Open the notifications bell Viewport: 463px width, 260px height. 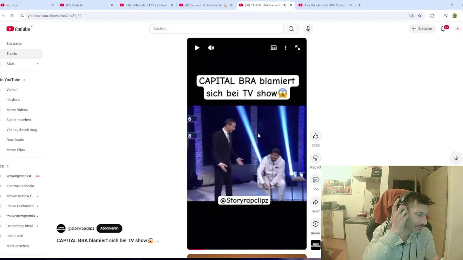point(443,29)
